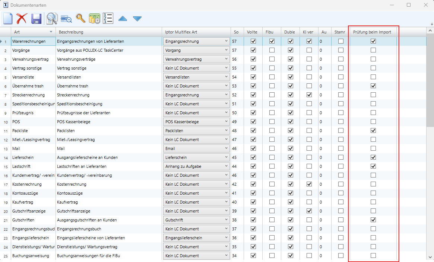Uncheck the Duble checkbox for Mail
This screenshot has width=434, height=262.
[290, 148]
